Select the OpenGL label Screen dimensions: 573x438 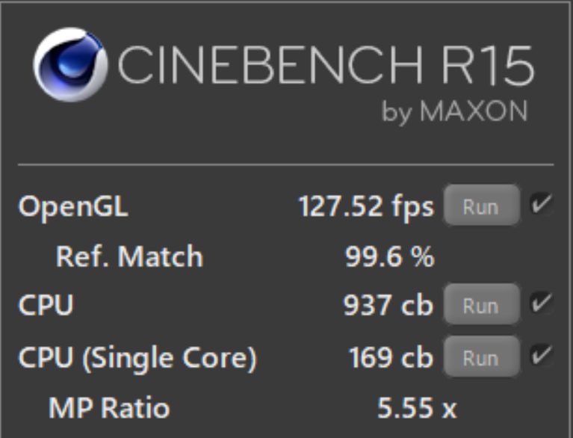73,207
